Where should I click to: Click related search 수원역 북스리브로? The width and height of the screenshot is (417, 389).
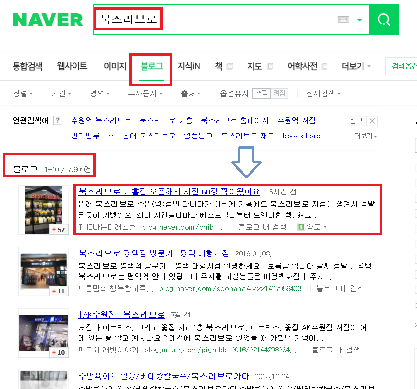click(101, 121)
